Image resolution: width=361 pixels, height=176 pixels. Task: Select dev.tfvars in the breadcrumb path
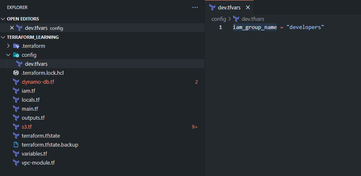pyautogui.click(x=253, y=19)
